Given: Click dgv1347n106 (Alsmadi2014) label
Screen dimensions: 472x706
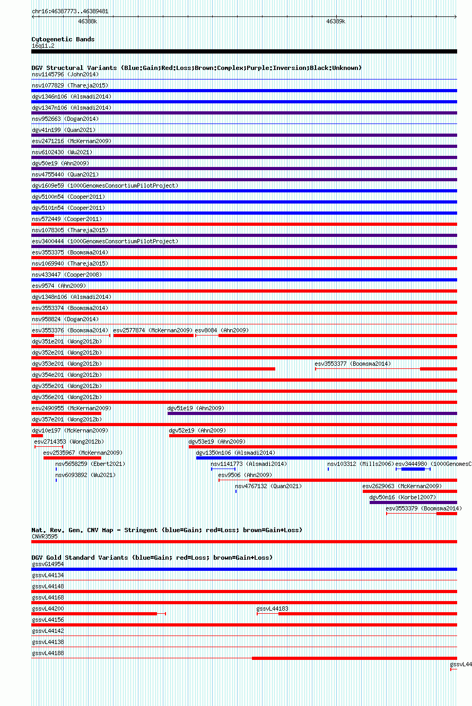Looking at the screenshot, I should (x=71, y=108).
